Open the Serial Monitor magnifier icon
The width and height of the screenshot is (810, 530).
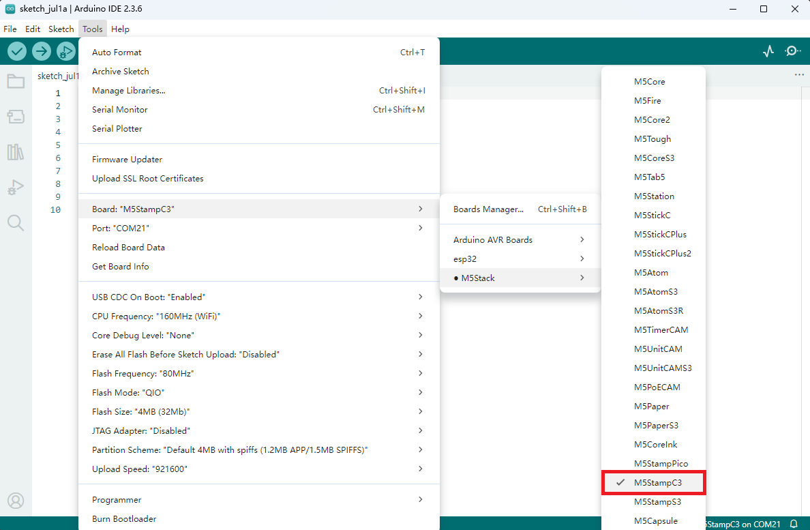(792, 51)
